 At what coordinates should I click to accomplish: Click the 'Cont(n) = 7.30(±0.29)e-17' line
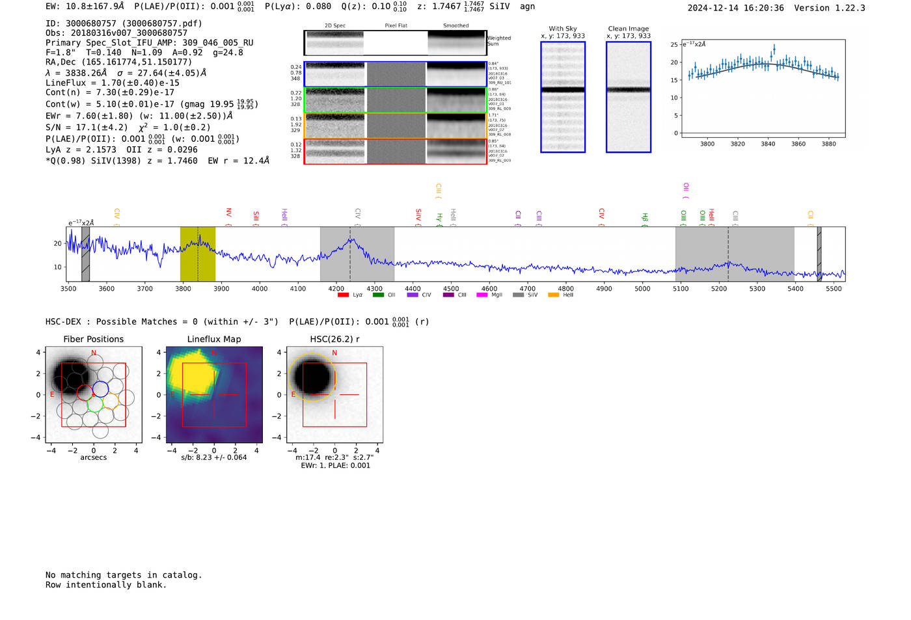click(110, 92)
